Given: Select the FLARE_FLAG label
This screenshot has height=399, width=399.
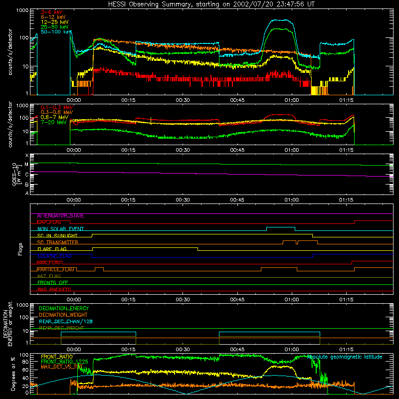Looking at the screenshot, I should point(52,249).
